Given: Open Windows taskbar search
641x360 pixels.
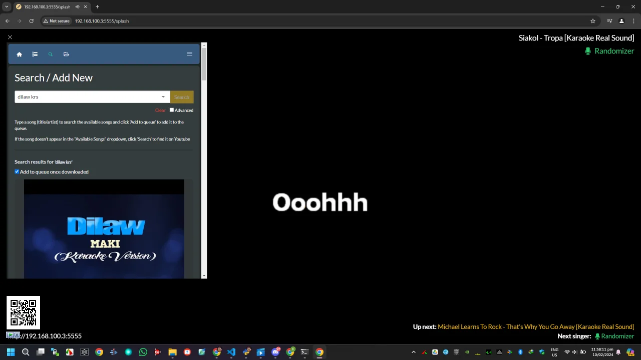Looking at the screenshot, I should pos(26,352).
